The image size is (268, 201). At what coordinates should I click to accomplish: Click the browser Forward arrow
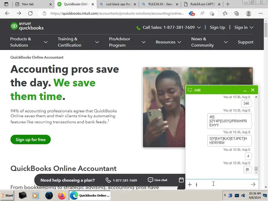(19, 13)
